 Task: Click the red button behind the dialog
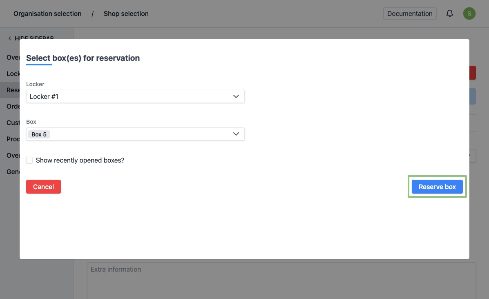click(473, 73)
